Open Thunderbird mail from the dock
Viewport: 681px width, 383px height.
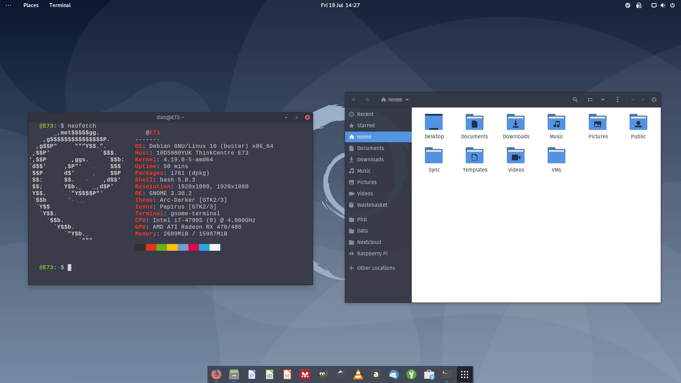tap(394, 374)
